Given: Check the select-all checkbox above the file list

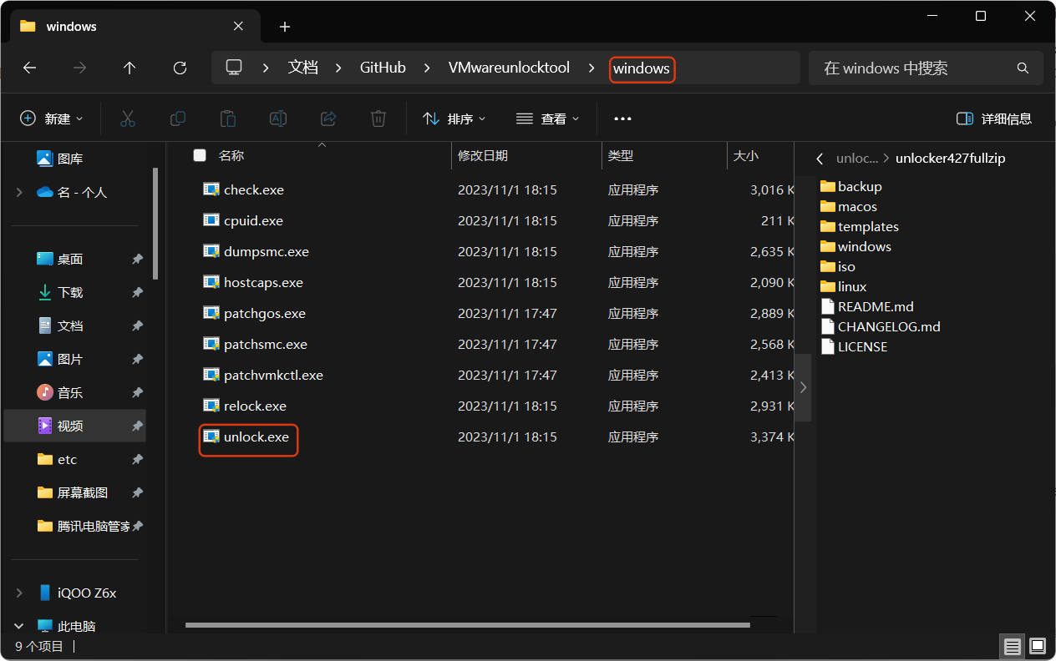Looking at the screenshot, I should tap(198, 155).
